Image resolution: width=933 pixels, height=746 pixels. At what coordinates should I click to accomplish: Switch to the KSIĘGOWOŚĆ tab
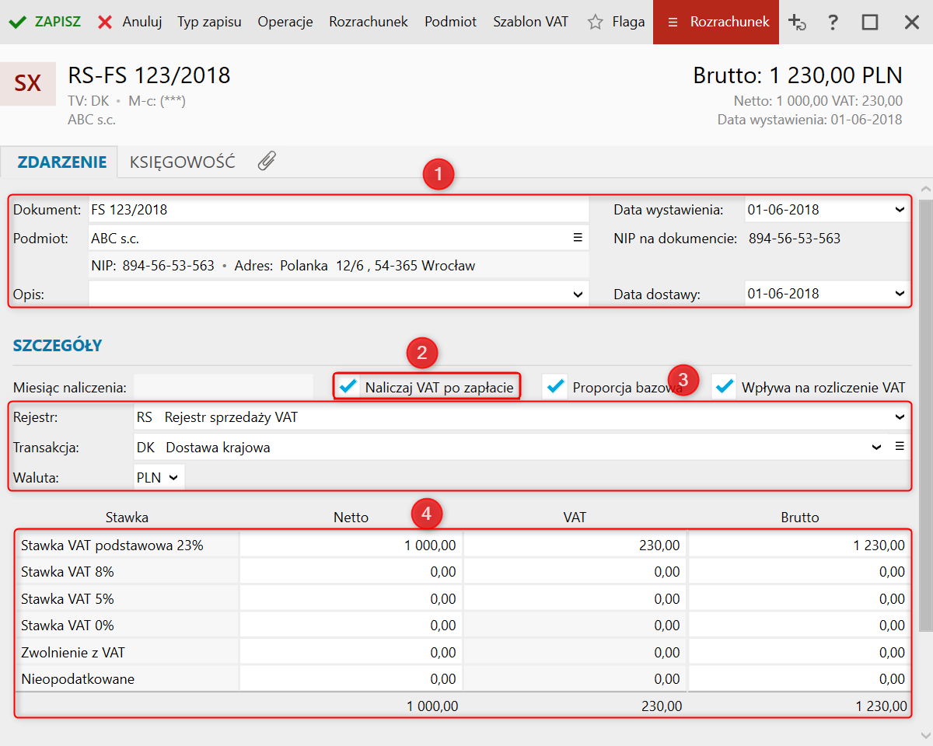click(x=182, y=162)
